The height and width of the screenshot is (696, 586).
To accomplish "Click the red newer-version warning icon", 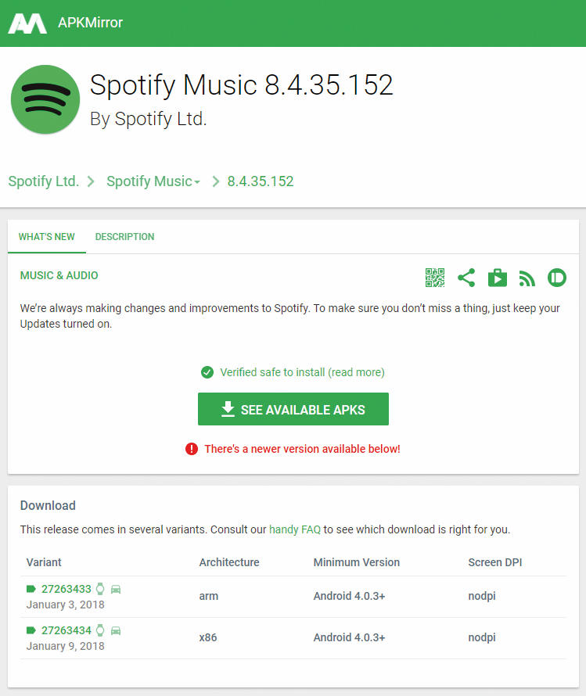I will click(192, 449).
